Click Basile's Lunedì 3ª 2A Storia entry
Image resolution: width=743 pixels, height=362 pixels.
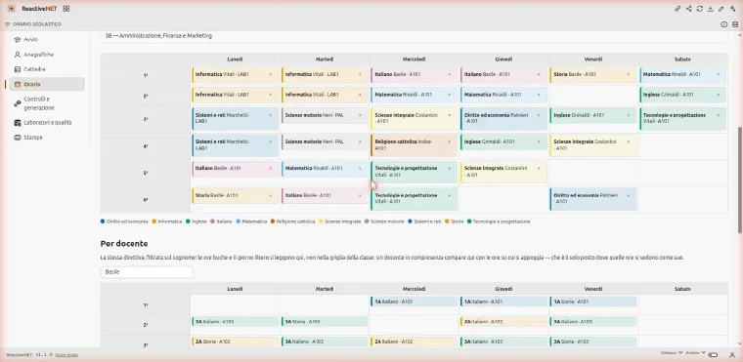(235, 342)
